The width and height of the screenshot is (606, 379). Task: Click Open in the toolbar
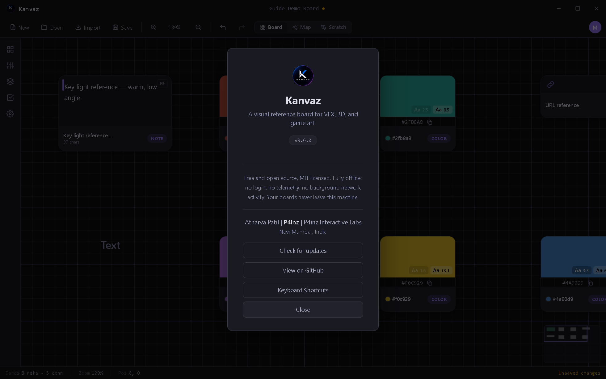[x=52, y=27]
